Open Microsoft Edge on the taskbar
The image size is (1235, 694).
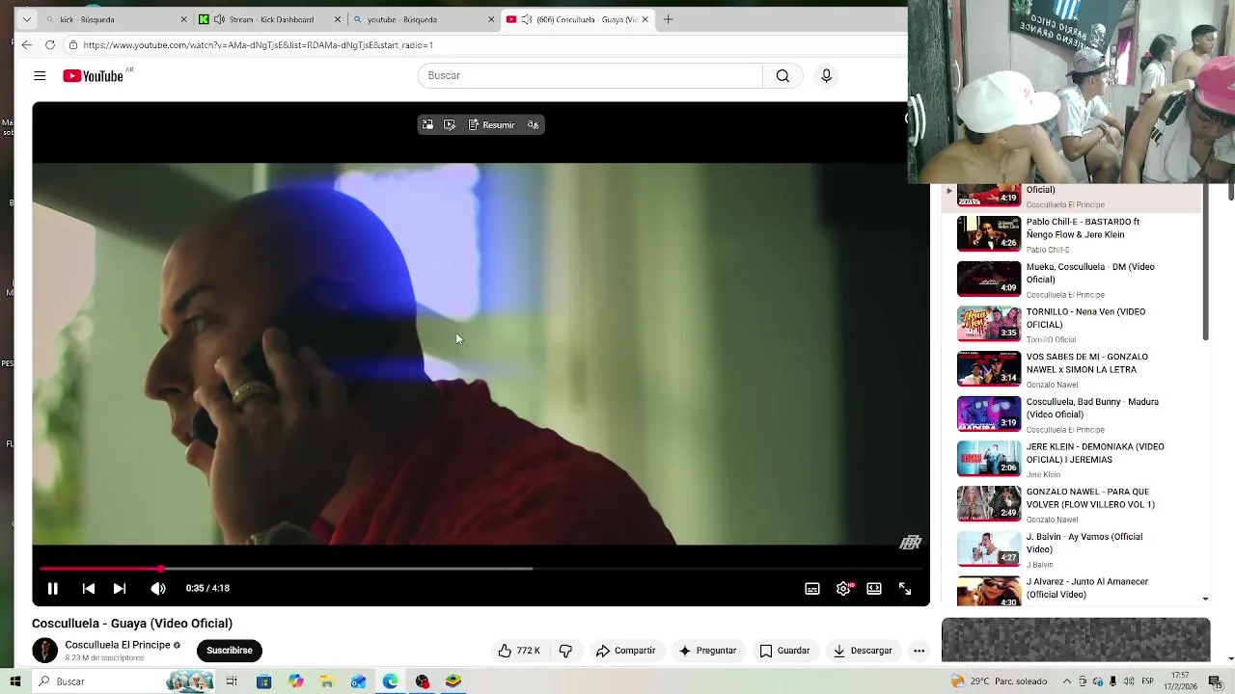pyautogui.click(x=391, y=681)
